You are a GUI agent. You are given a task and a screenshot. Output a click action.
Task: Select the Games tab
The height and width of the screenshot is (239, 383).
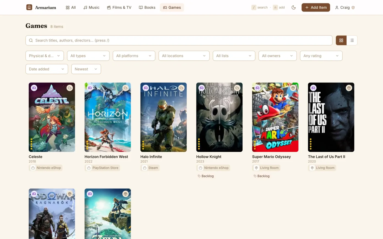tap(172, 7)
